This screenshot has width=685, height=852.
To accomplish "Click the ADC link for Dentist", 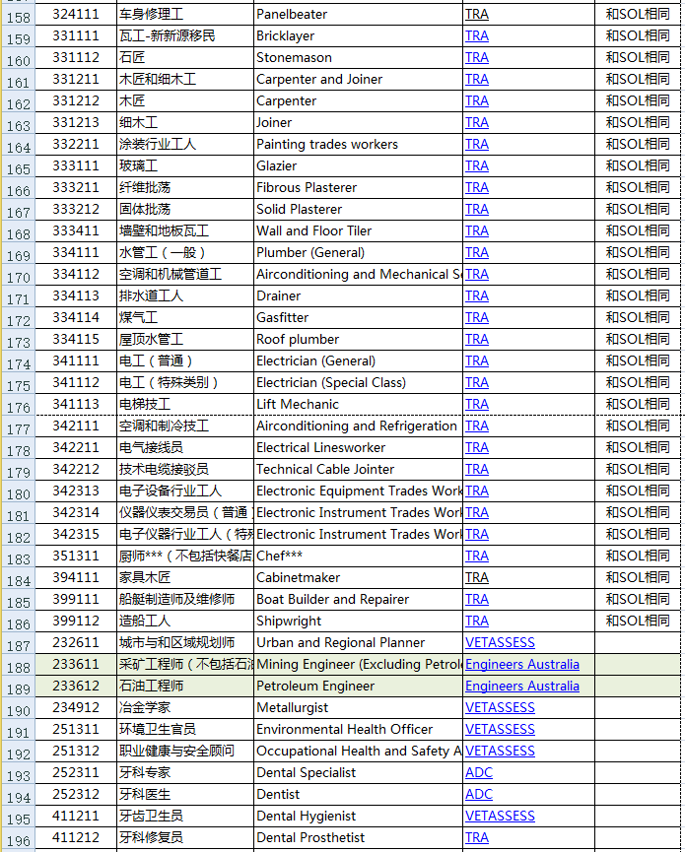I will [479, 795].
